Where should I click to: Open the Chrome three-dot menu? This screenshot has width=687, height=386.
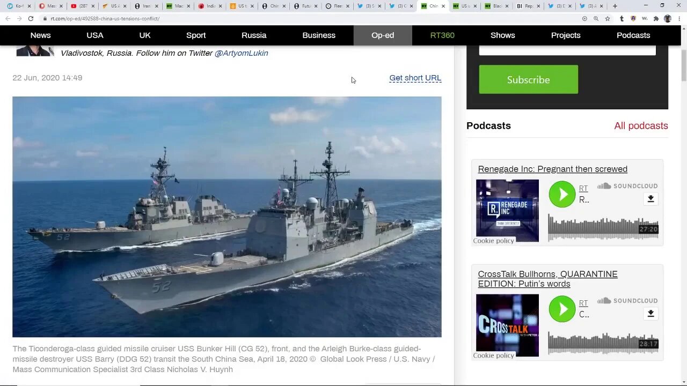[x=679, y=18]
